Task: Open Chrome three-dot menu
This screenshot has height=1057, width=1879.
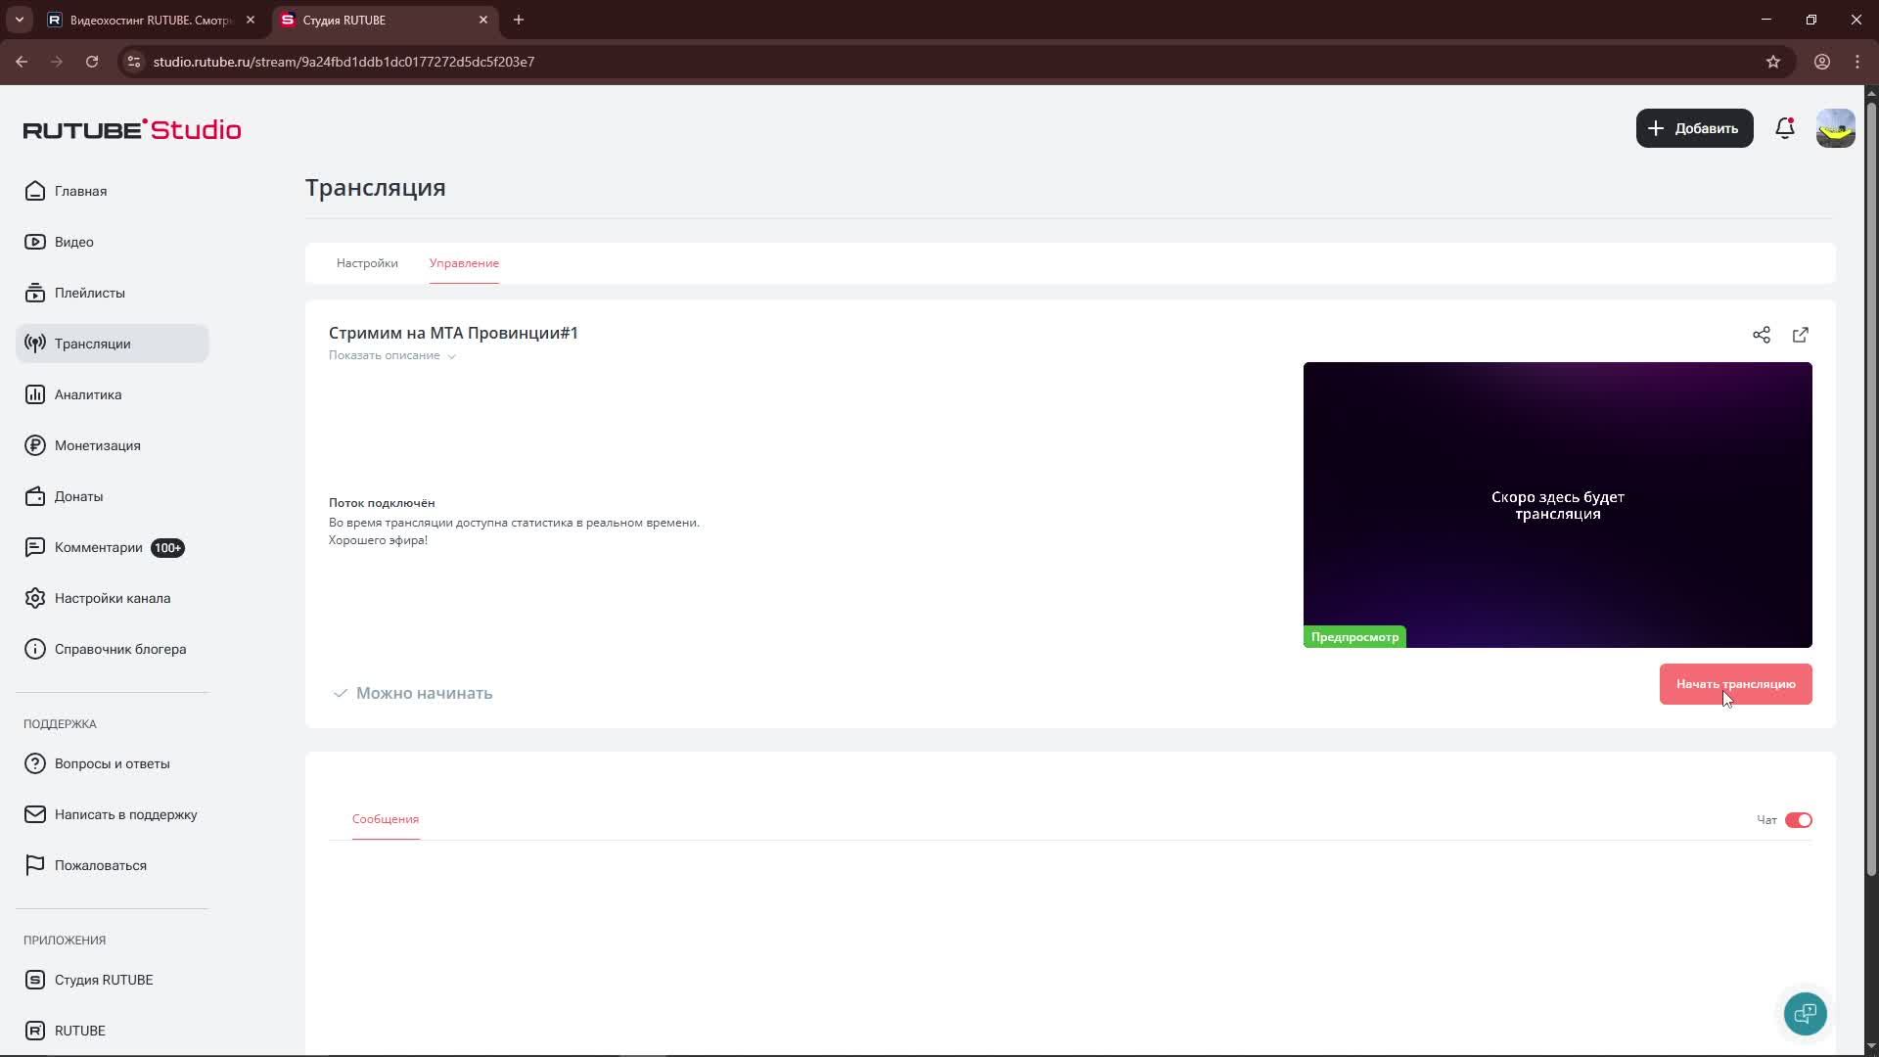Action: click(1857, 62)
